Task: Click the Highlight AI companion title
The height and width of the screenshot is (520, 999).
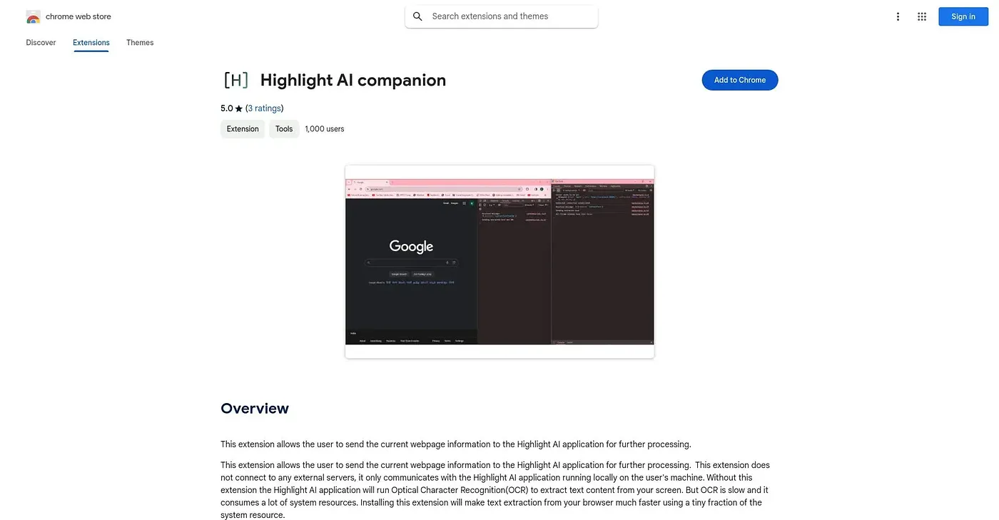Action: 353,80
